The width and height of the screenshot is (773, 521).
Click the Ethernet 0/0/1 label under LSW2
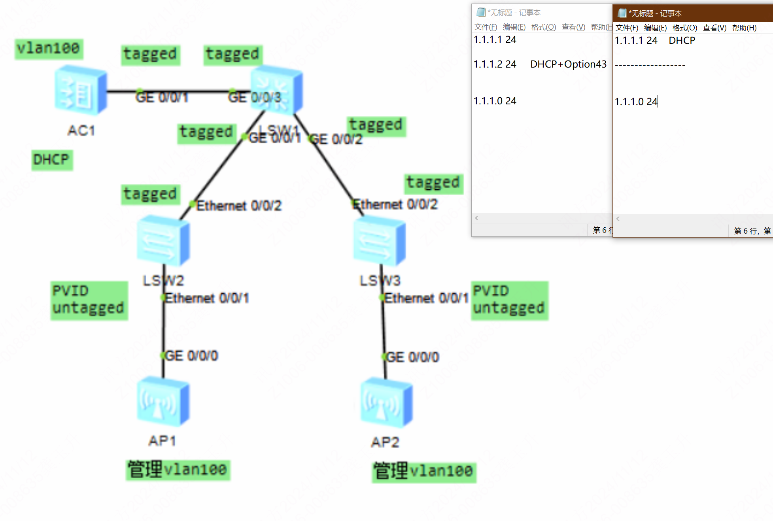point(207,298)
